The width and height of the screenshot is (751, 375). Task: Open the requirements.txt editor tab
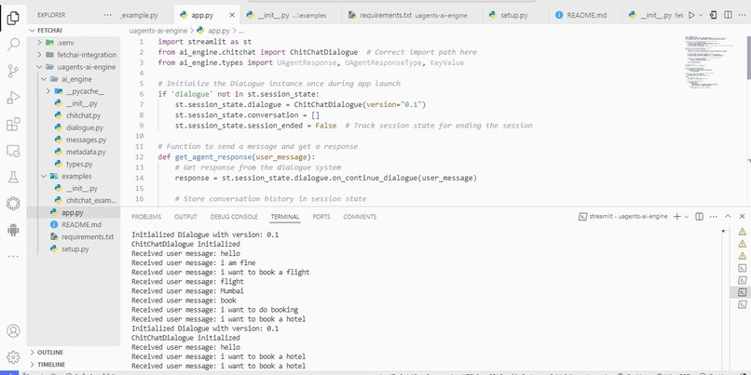point(412,15)
